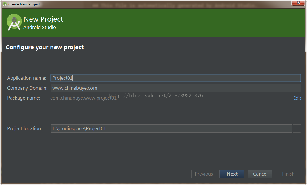The image size is (307, 185).
Task: Click the Android Studio logo icon
Action: (14, 22)
